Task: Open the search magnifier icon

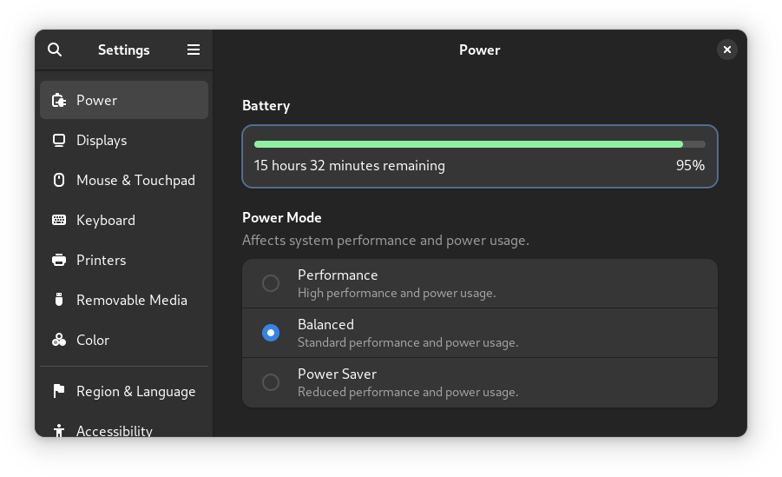Action: pos(55,50)
